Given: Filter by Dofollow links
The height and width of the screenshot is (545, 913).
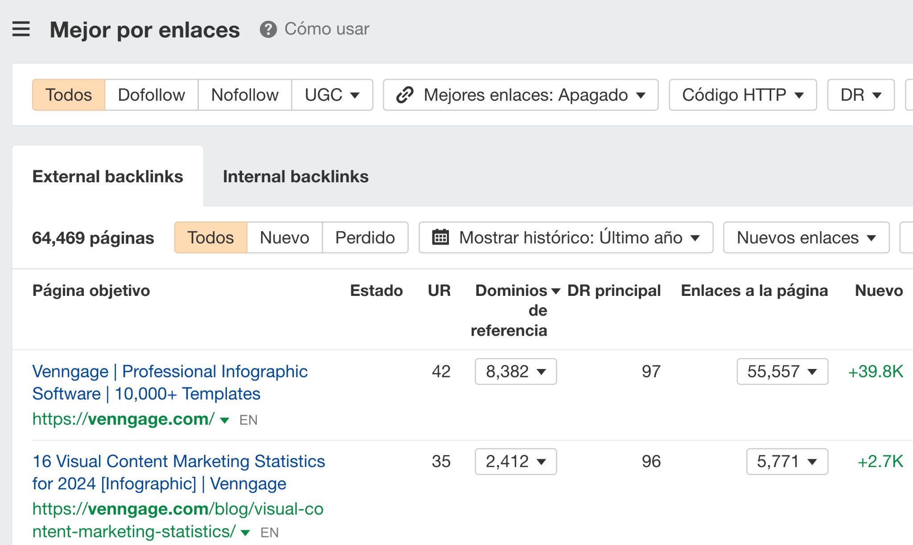Looking at the screenshot, I should (151, 94).
